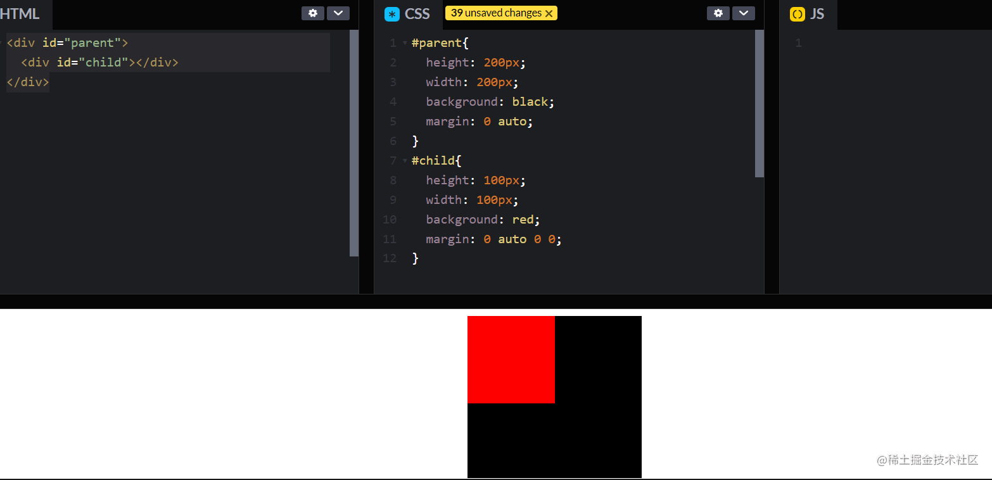This screenshot has width=992, height=480.
Task: Click line number 1 in JS editor
Action: coord(798,43)
